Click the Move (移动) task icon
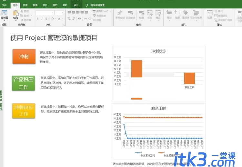Viewport: 242px width, 167px height. [x=150, y=13]
